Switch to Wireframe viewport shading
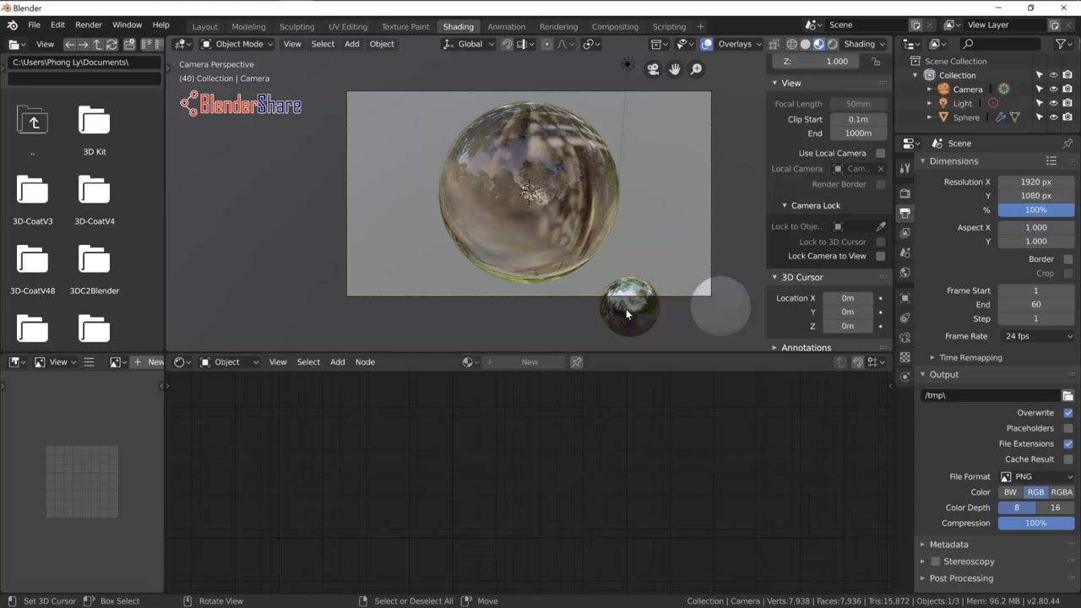1081x608 pixels. (791, 44)
